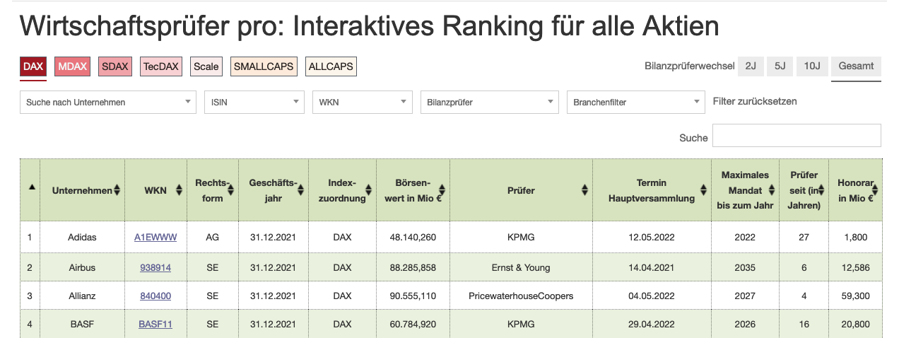
Task: Click Börsenwert value 88.285,858
Action: (413, 267)
